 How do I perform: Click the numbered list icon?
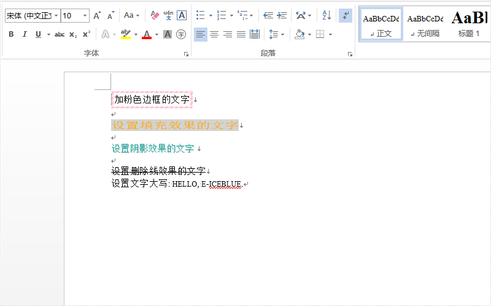click(222, 15)
